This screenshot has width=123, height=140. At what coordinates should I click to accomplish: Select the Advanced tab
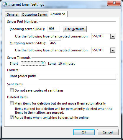tap(58, 14)
